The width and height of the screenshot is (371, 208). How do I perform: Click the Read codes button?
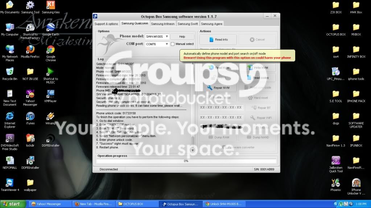tap(257, 78)
